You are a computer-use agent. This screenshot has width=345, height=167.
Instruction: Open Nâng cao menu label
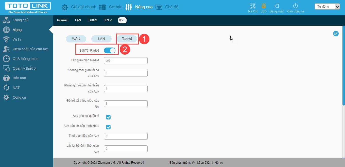tap(144, 7)
